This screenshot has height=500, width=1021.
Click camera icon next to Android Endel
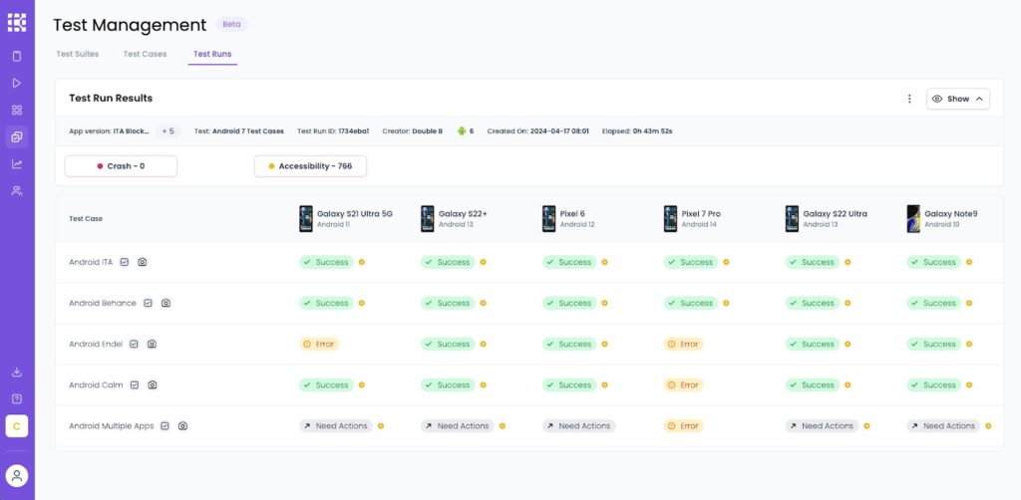tap(152, 344)
